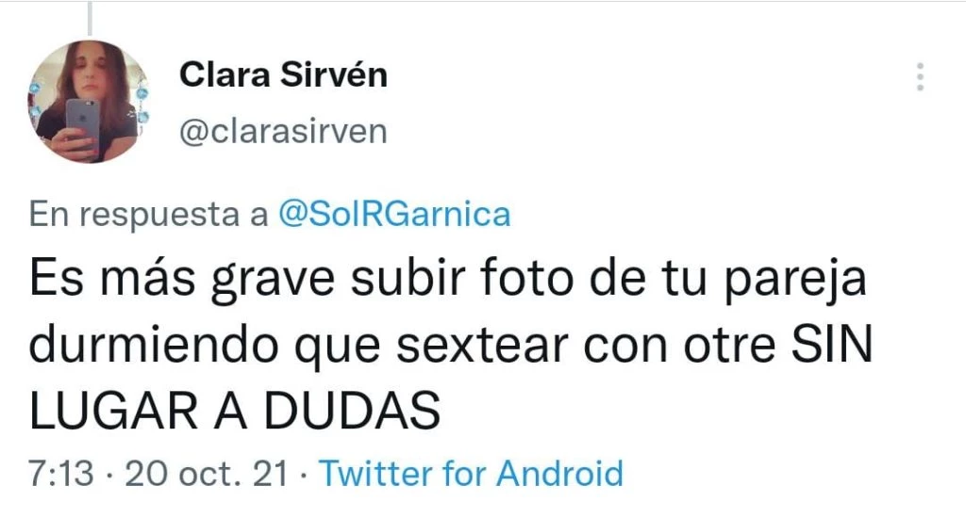The width and height of the screenshot is (966, 518).
Task: Click the word Android in source label
Action: click(x=560, y=473)
